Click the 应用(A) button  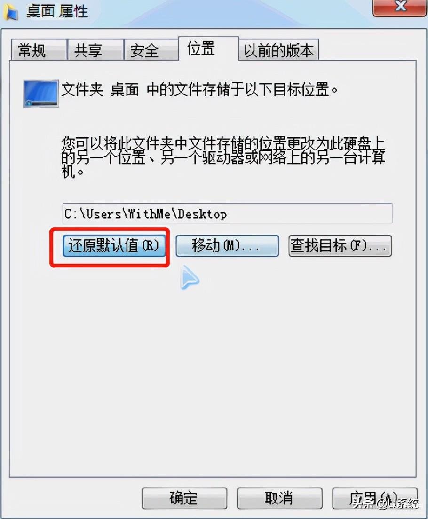coord(374,498)
